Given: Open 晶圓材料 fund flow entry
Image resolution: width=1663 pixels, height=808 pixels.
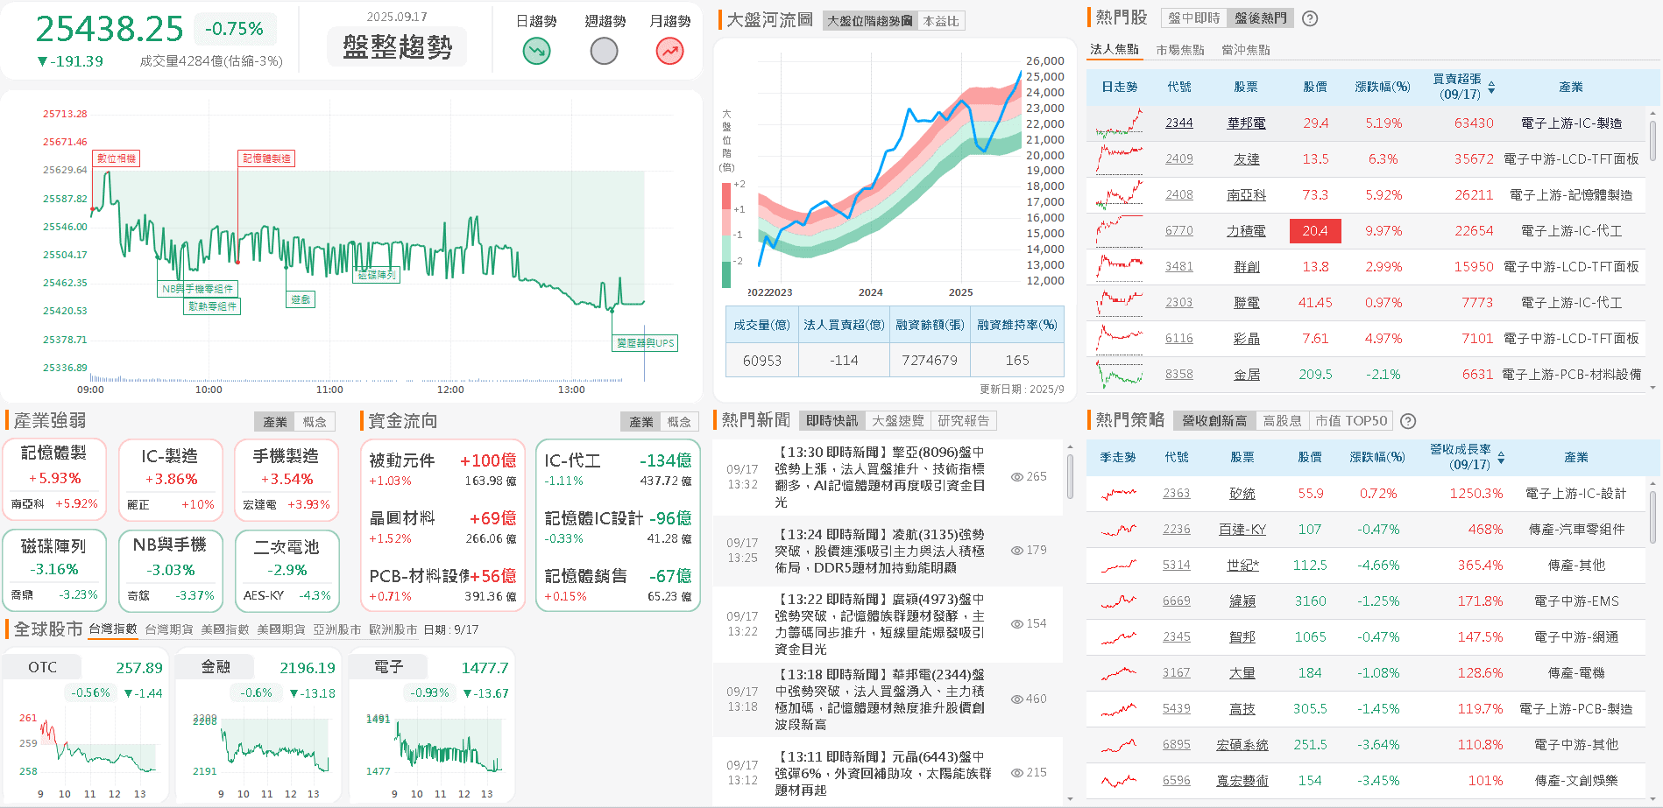Looking at the screenshot, I should click(x=442, y=528).
